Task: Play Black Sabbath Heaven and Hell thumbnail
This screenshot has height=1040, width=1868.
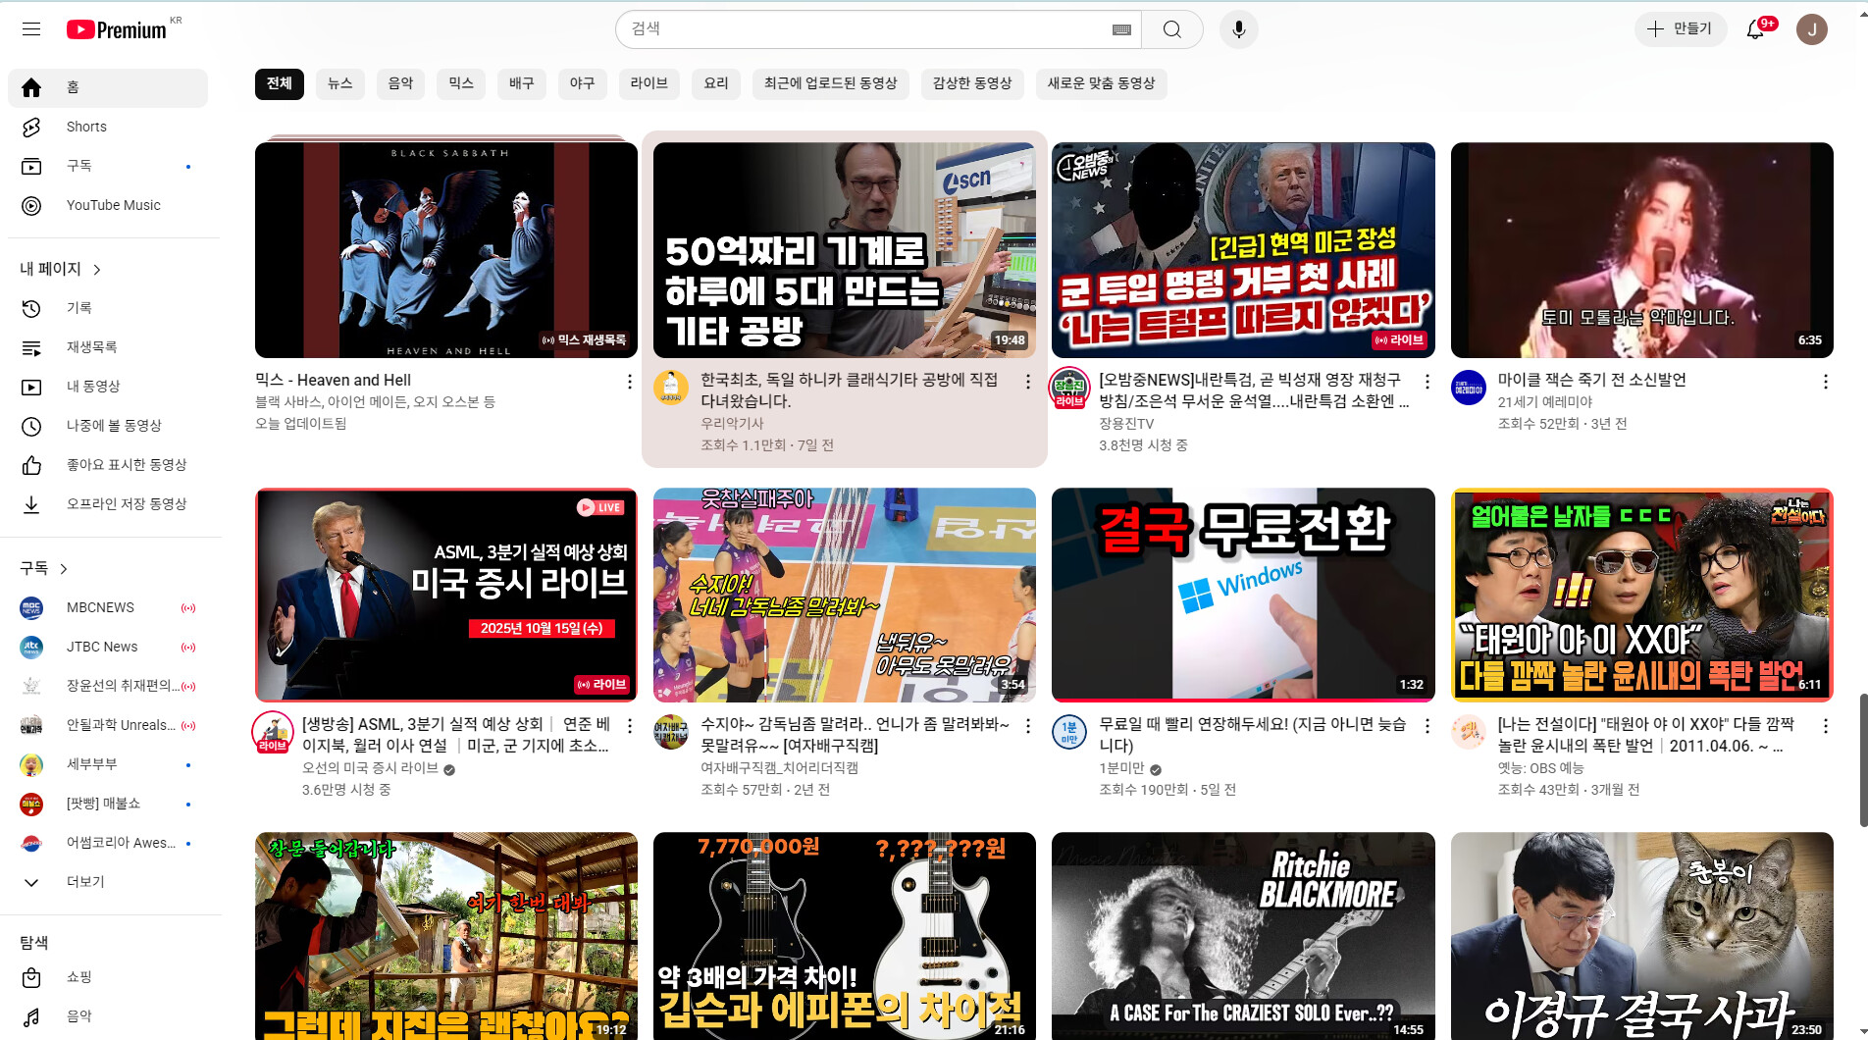Action: tap(446, 250)
